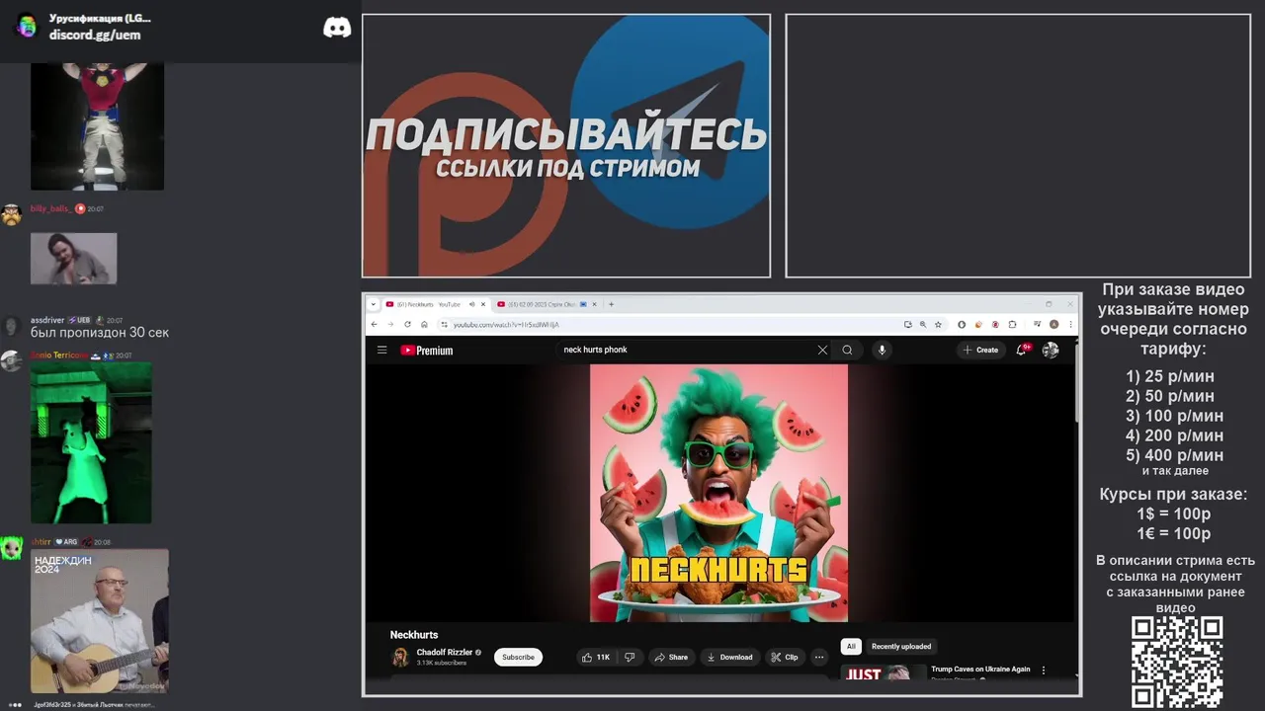The width and height of the screenshot is (1265, 711).
Task: Dislike the Neckhurts video
Action: point(630,657)
